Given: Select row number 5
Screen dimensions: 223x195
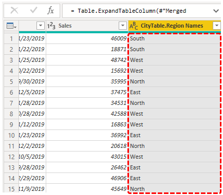Looking at the screenshot, I should (11, 81).
